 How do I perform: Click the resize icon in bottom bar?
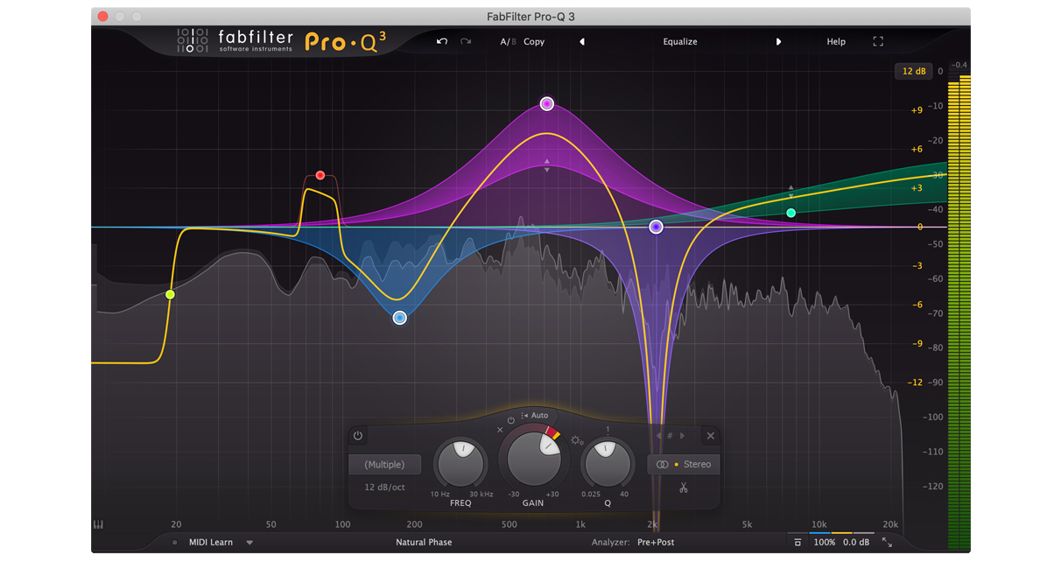(x=887, y=543)
